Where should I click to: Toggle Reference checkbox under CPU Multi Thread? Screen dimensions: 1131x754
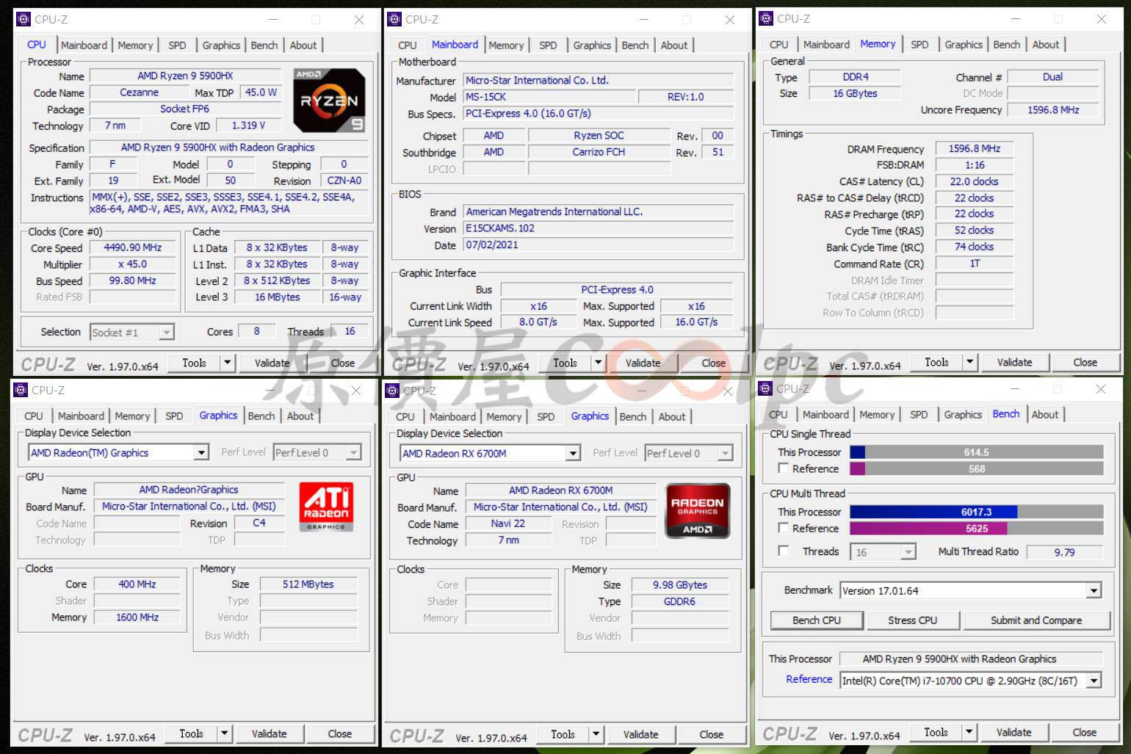click(784, 528)
